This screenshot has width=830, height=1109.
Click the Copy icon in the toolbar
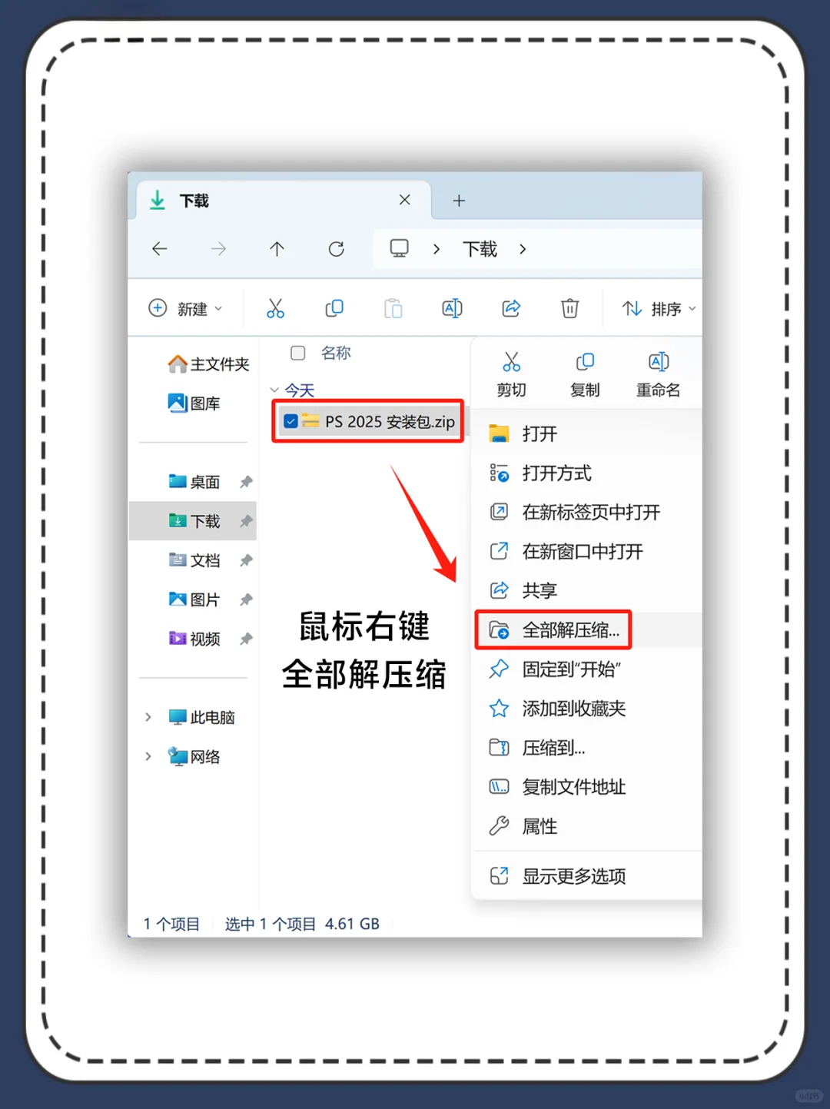(x=334, y=308)
